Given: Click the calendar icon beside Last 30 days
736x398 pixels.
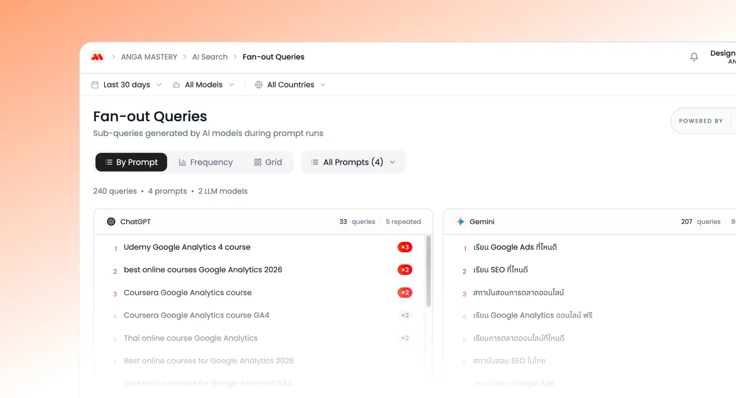Looking at the screenshot, I should click(x=95, y=85).
